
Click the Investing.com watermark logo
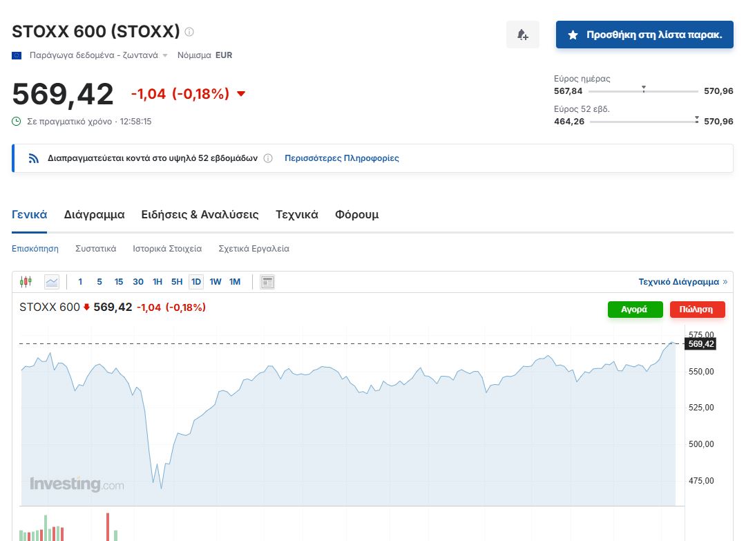point(77,484)
